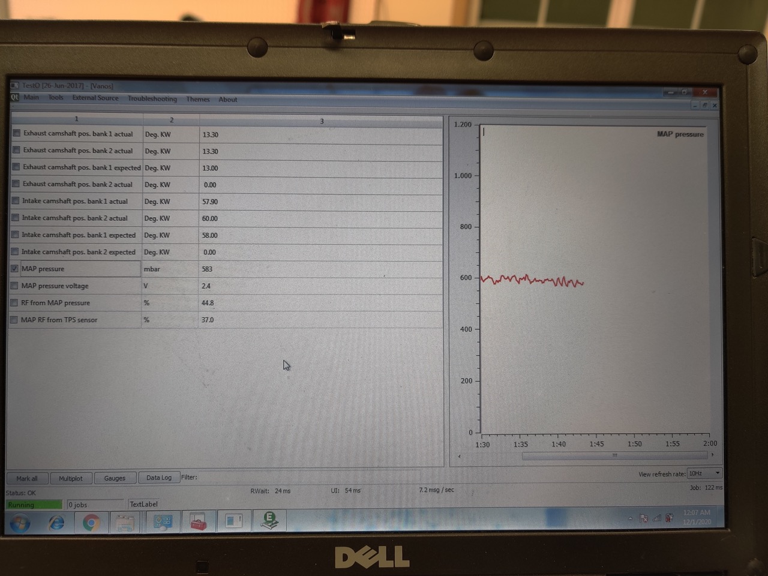
Task: Click the app logo icon beside Main menu
Action: coord(15,97)
